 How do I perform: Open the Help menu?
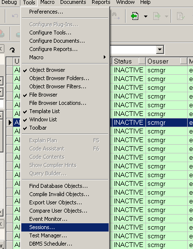145,2
